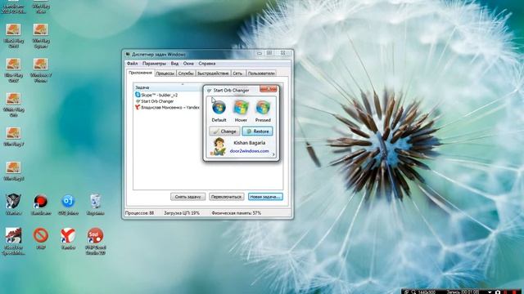Screen dimensions: 524x294
Task: Click Restore in Start Orb Changer
Action: pos(257,131)
